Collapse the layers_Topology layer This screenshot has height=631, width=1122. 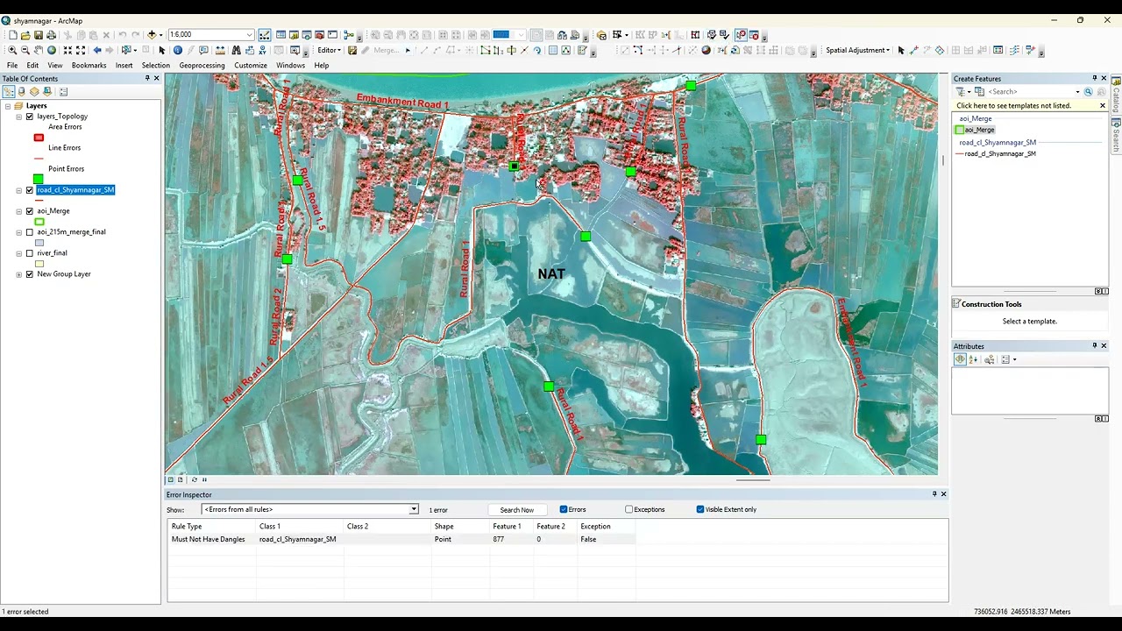(19, 117)
